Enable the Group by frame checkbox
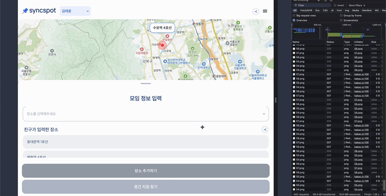This screenshot has width=386, height=196. [341, 15]
